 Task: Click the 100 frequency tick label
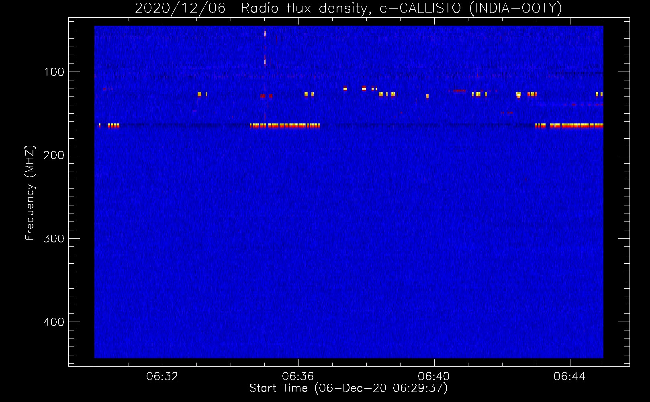54,72
